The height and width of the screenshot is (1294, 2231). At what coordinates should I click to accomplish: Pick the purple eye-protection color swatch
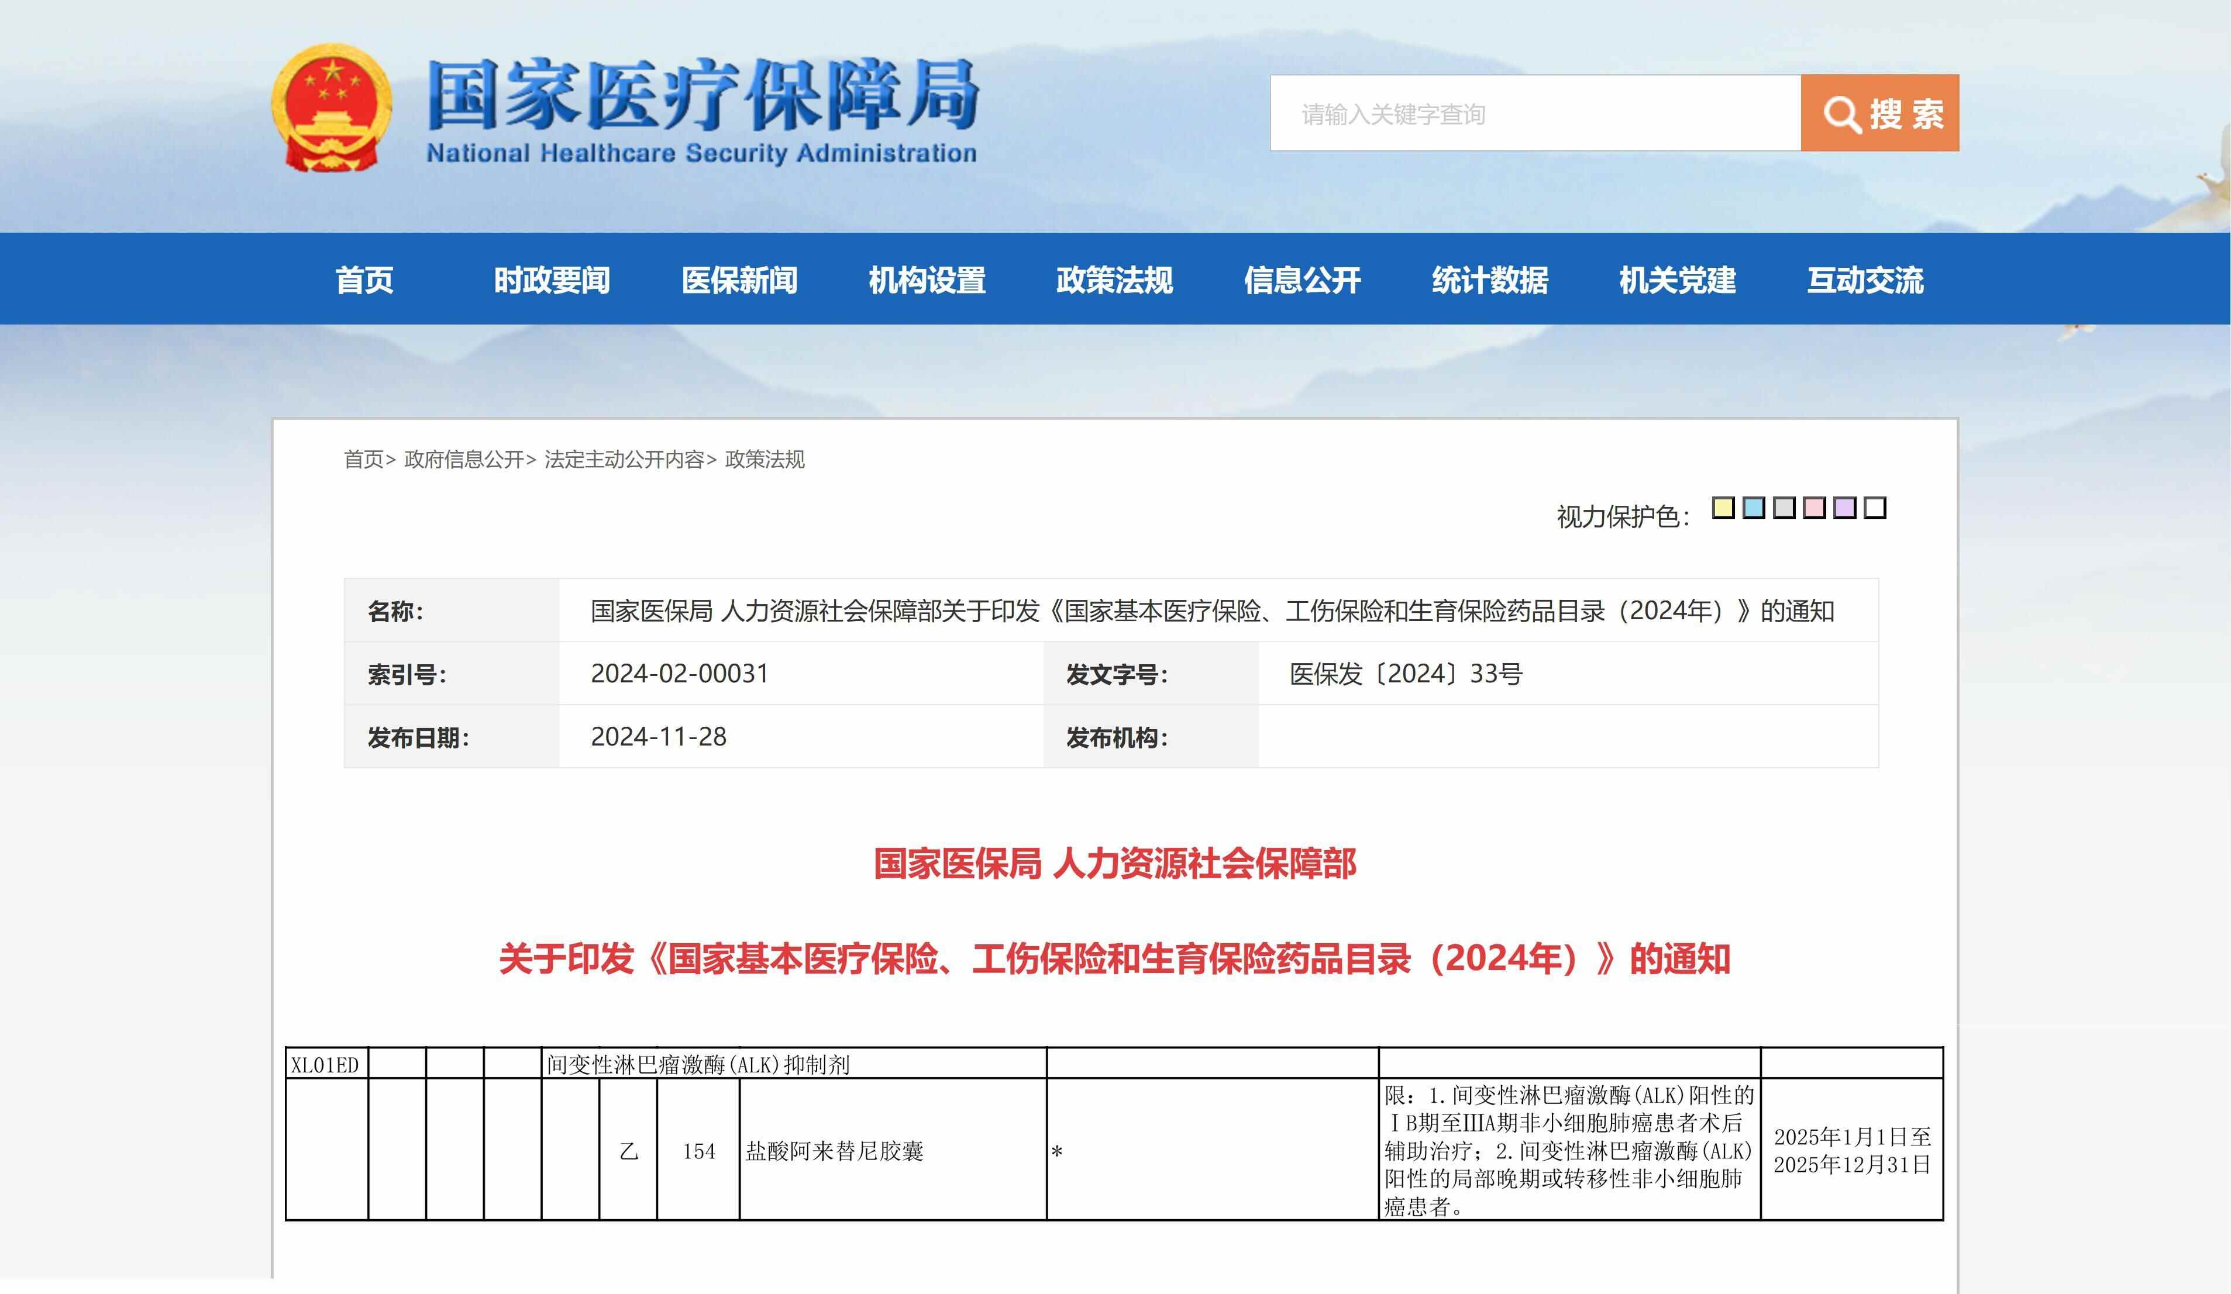click(x=1844, y=508)
